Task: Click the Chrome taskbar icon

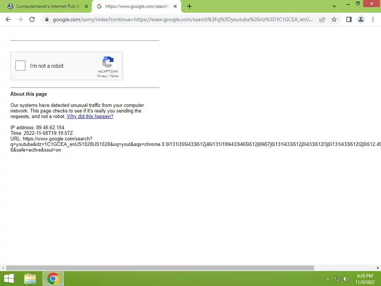Action: [x=53, y=279]
